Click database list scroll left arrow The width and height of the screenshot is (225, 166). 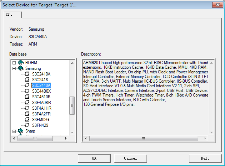(x=14, y=138)
